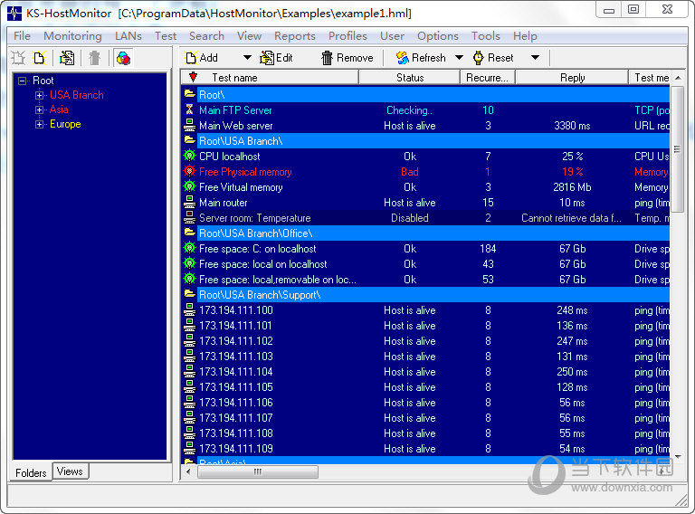Click the green status icon of CPU localhost
This screenshot has height=514, width=695.
[x=190, y=156]
